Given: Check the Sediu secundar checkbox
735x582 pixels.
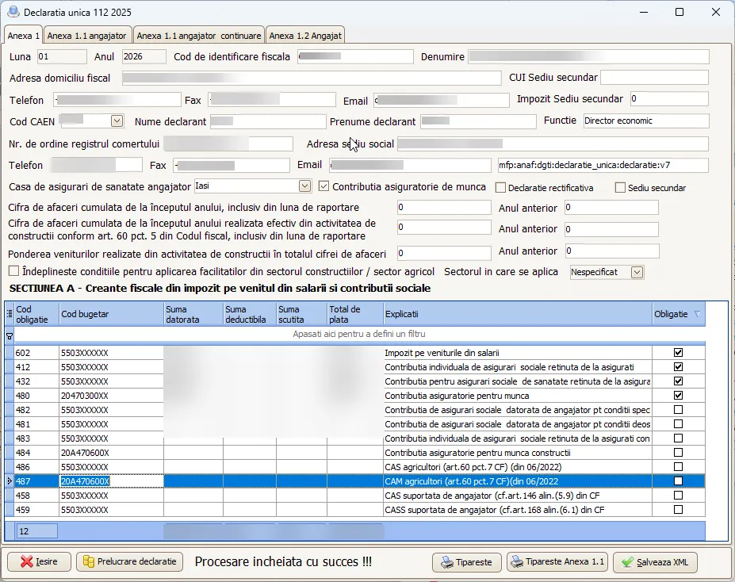Looking at the screenshot, I should [x=620, y=187].
